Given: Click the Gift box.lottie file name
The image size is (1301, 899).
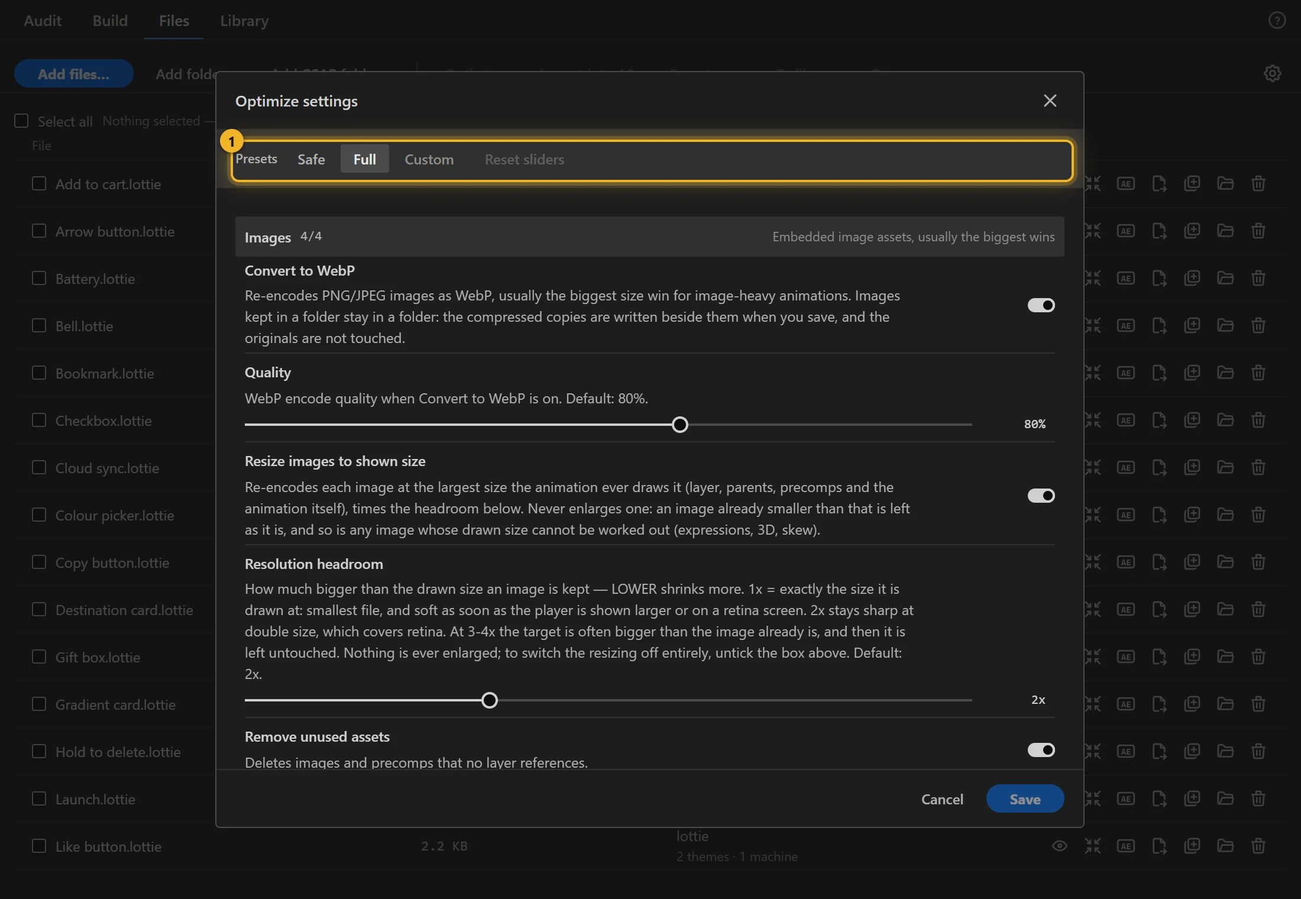Looking at the screenshot, I should click(98, 657).
